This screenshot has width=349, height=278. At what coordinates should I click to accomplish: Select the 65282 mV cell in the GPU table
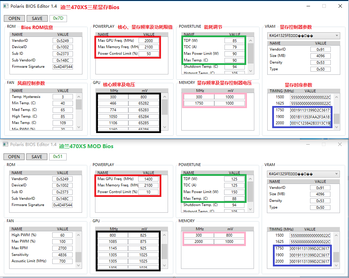143,104
